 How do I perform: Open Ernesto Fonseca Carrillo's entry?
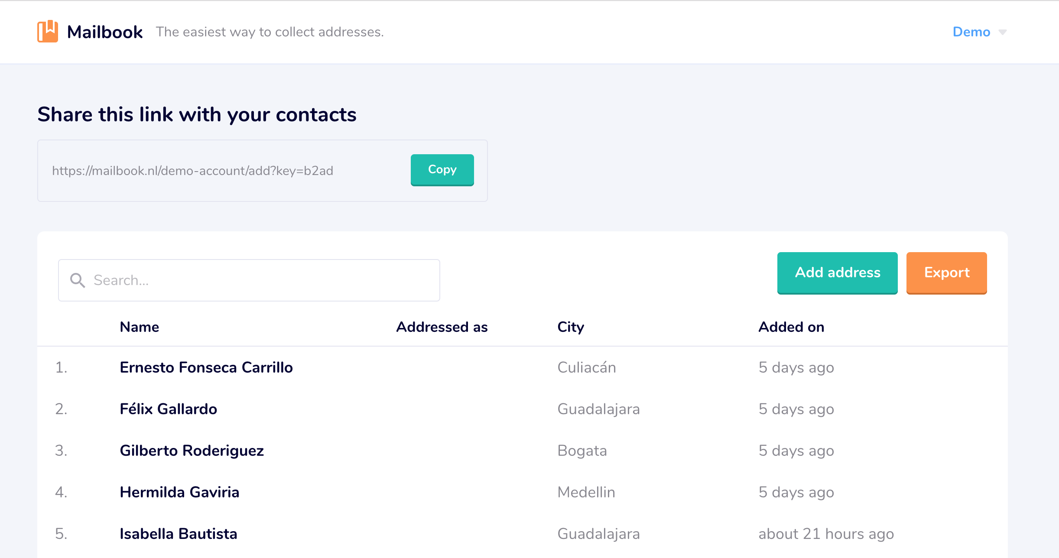coord(206,367)
